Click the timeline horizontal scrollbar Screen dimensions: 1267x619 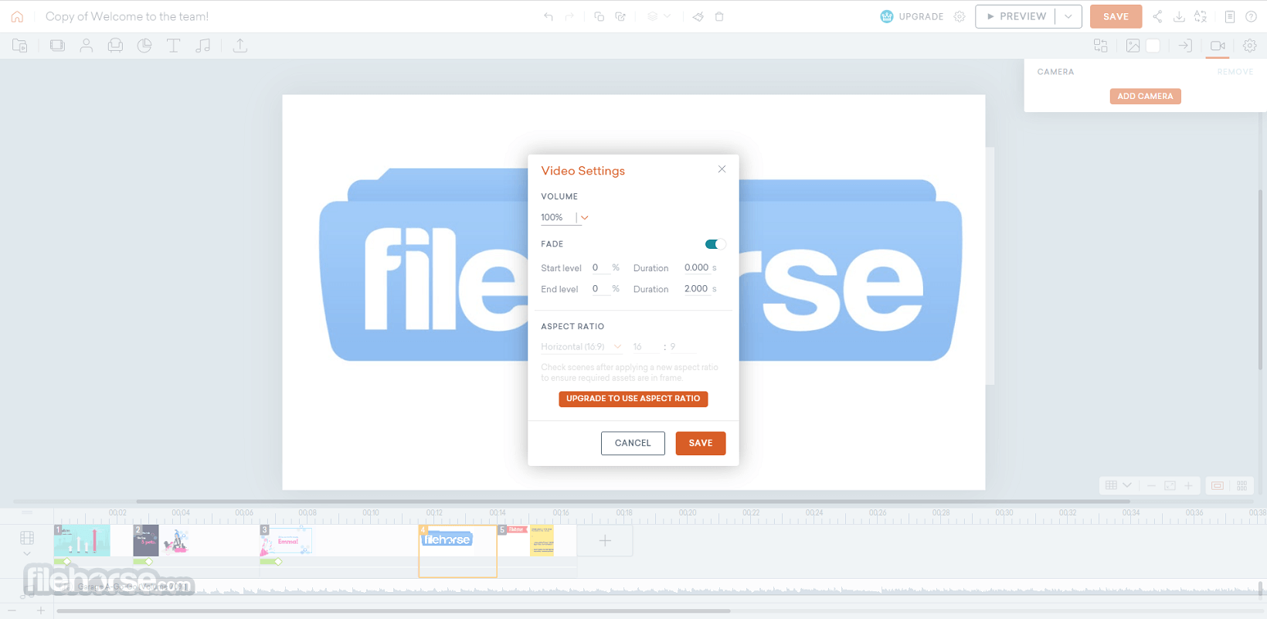pos(393,611)
